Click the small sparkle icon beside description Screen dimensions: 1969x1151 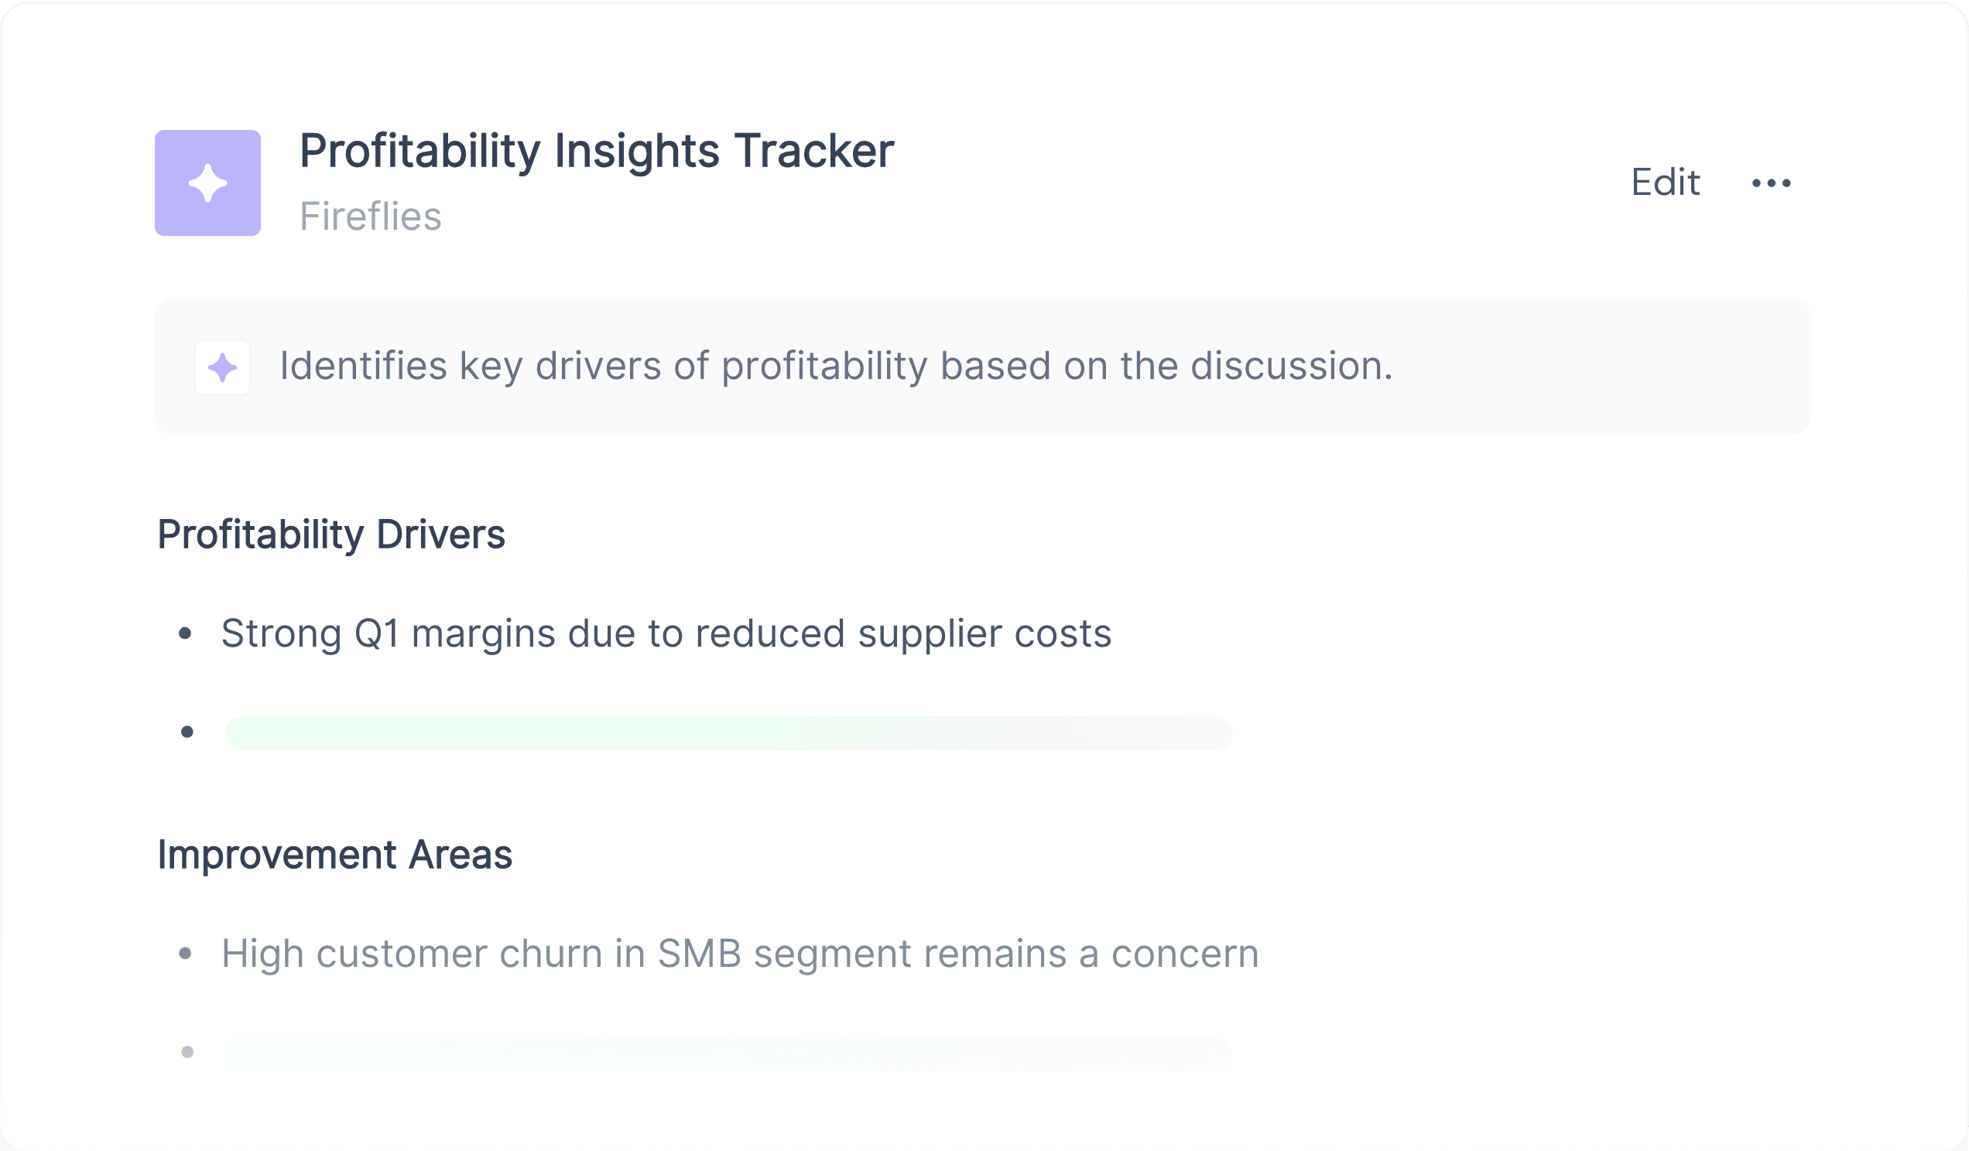(x=223, y=367)
